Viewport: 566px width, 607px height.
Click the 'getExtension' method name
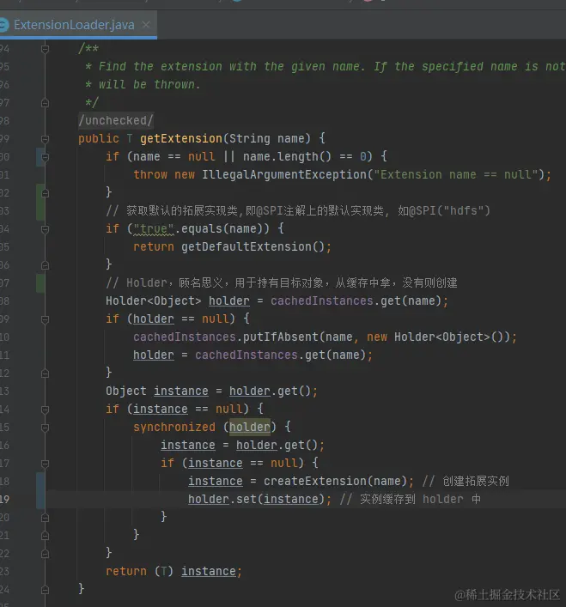point(181,138)
